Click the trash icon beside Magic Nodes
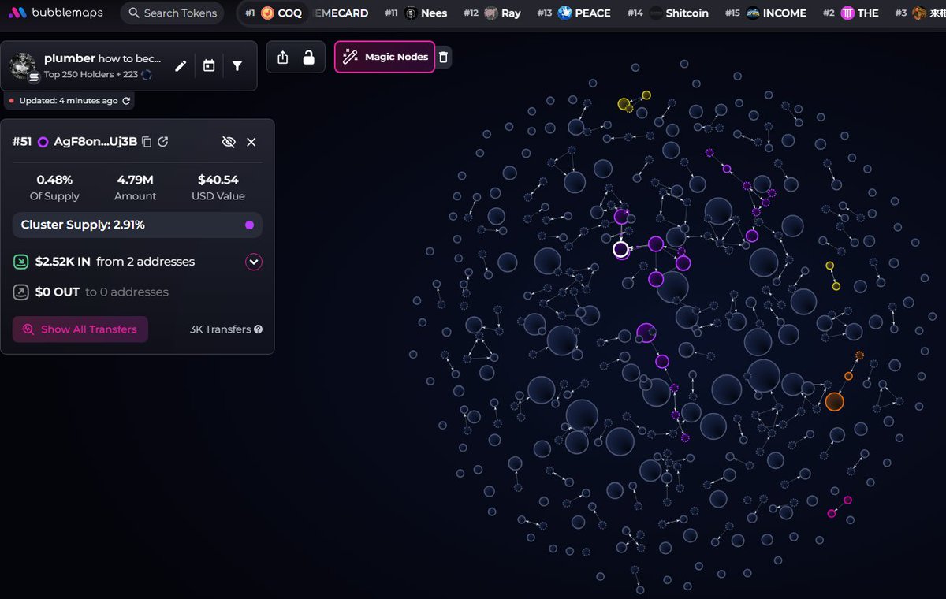The image size is (946, 599). 444,57
